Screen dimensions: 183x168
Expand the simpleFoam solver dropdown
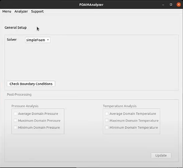pyautogui.click(x=38, y=40)
